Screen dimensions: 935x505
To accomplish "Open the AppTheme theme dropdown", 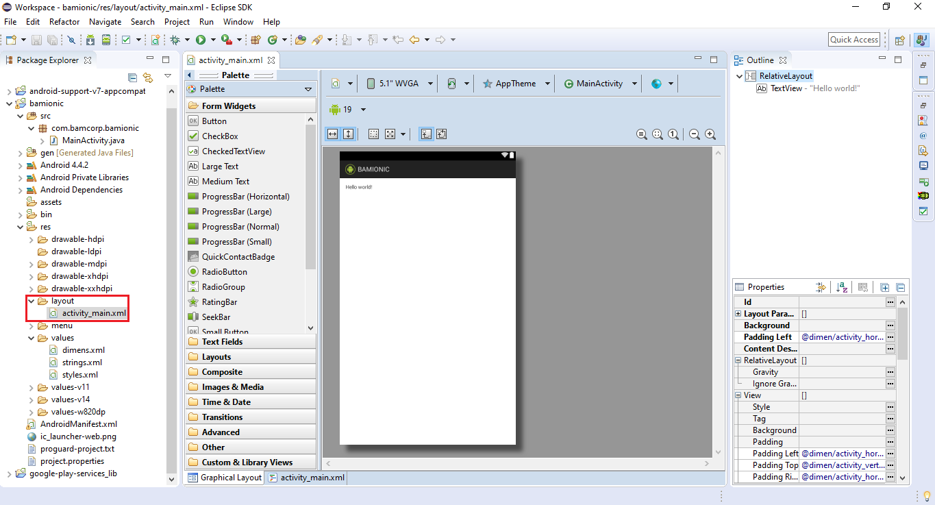I will (x=516, y=84).
